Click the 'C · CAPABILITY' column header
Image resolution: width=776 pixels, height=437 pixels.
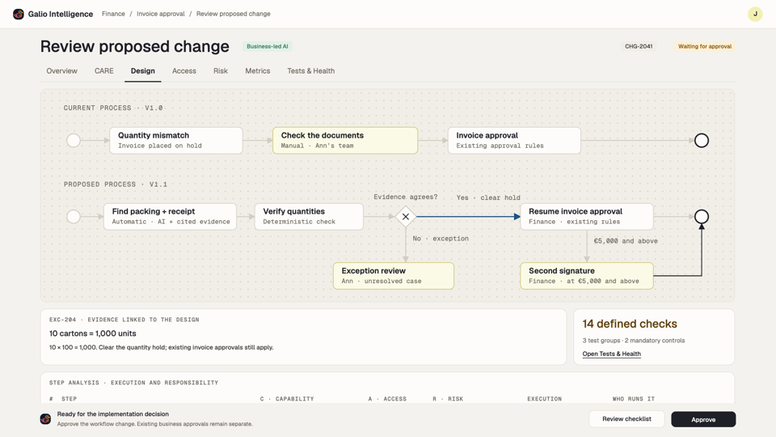click(287, 399)
